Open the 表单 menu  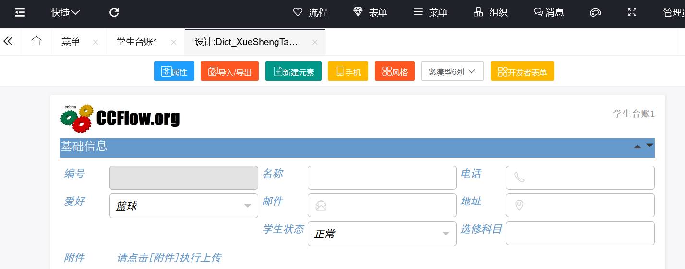pos(370,12)
